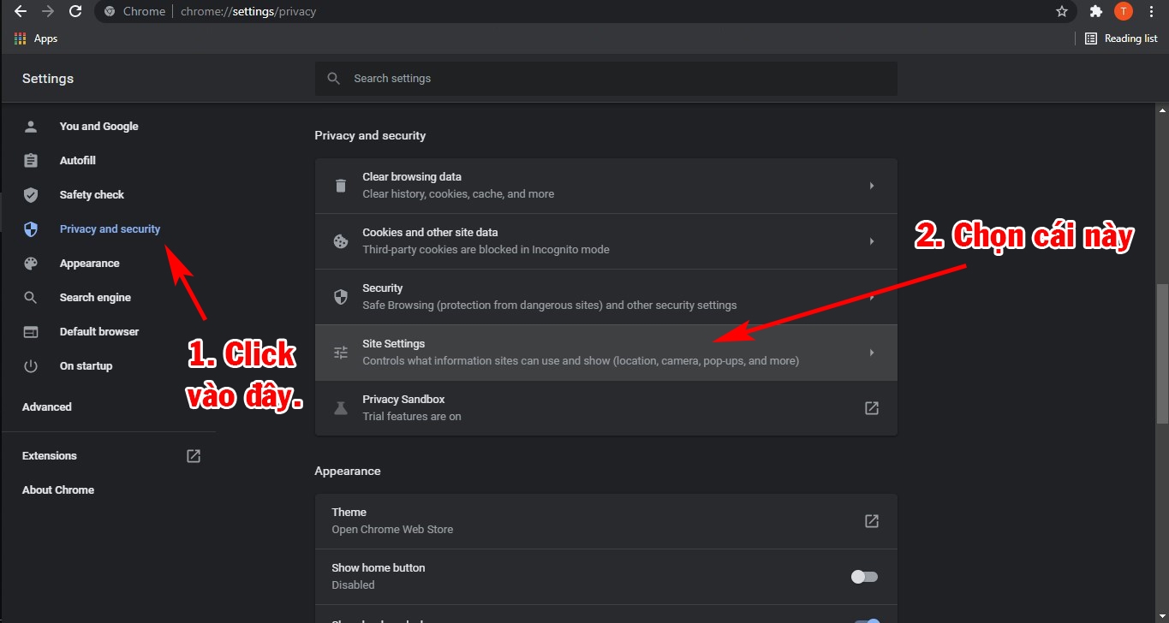The image size is (1169, 623).
Task: Expand Cookies and other site data arrow
Action: pos(872,241)
